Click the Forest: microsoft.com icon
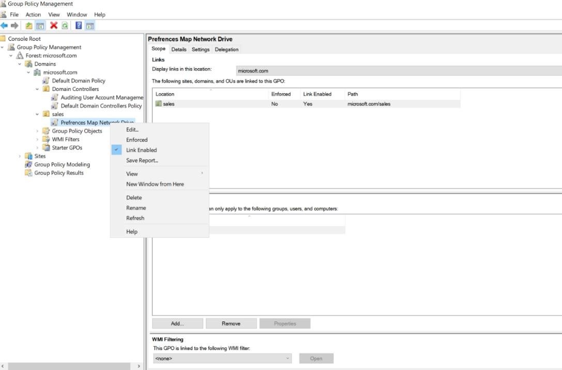The image size is (562, 370). 20,55
